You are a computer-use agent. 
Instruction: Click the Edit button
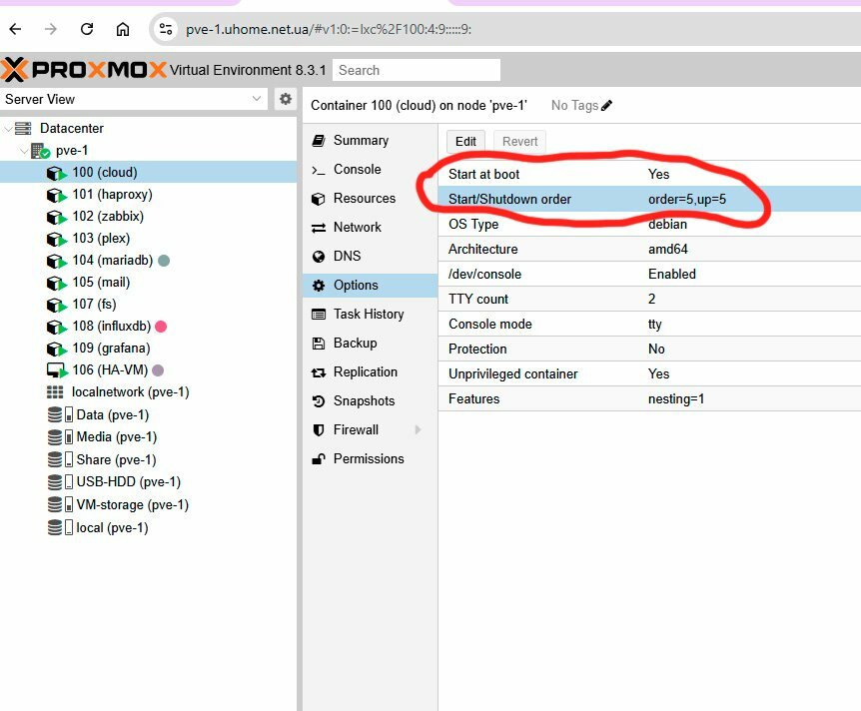pyautogui.click(x=465, y=142)
